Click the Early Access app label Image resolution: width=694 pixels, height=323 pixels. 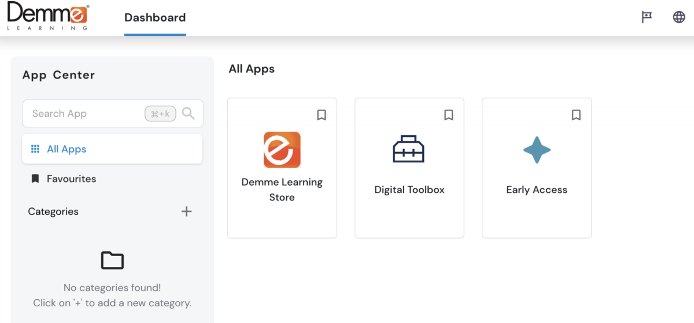click(536, 190)
